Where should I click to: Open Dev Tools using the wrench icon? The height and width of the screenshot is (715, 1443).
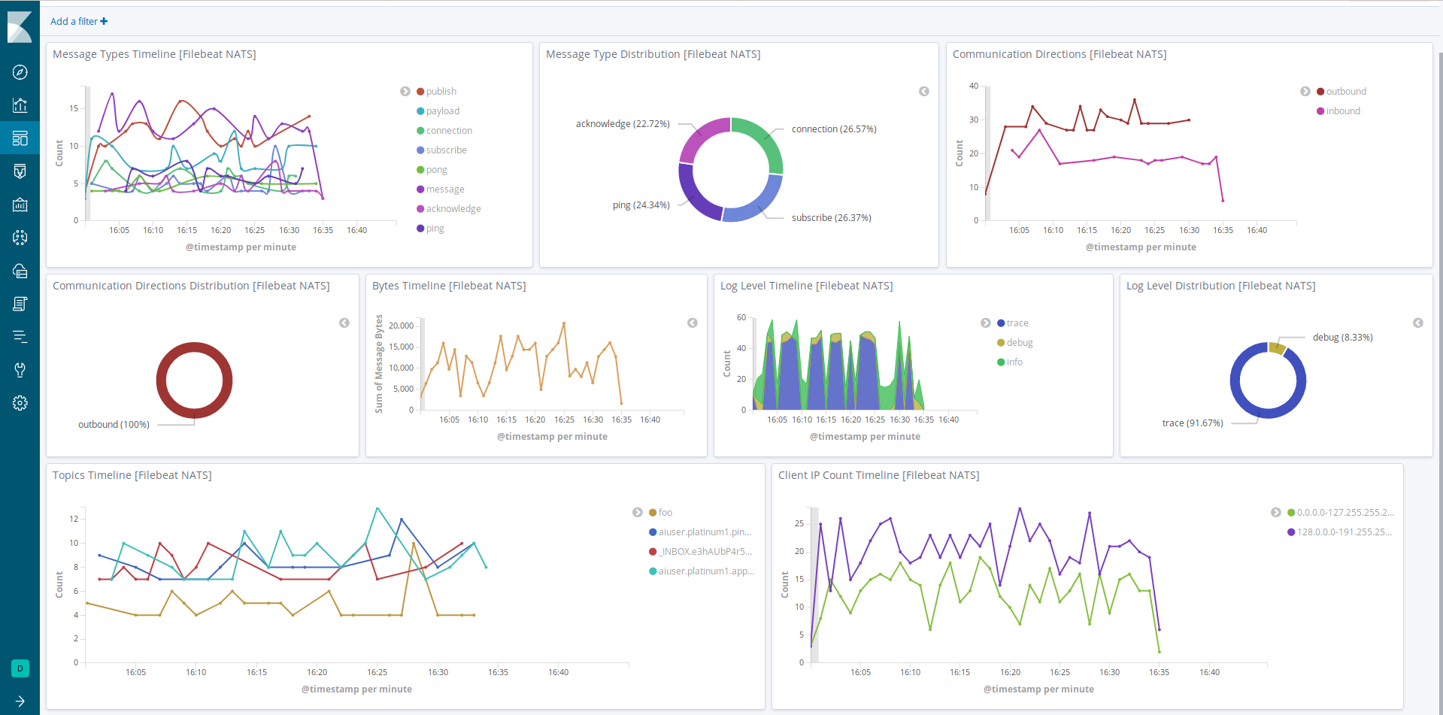(x=20, y=369)
